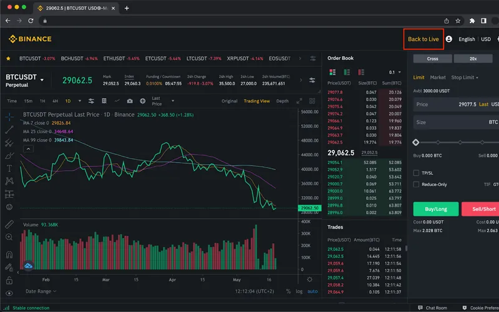
Task: Click the Binance logo
Action: pyautogui.click(x=30, y=39)
